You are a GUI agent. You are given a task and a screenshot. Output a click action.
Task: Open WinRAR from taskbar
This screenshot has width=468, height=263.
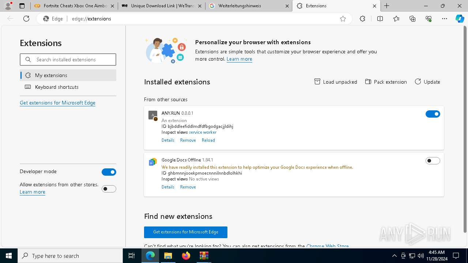[x=204, y=256]
